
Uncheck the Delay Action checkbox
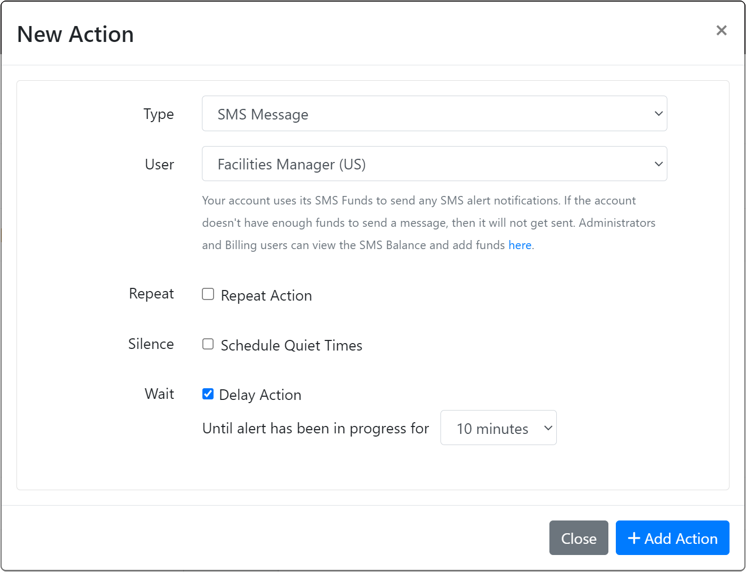pyautogui.click(x=208, y=394)
